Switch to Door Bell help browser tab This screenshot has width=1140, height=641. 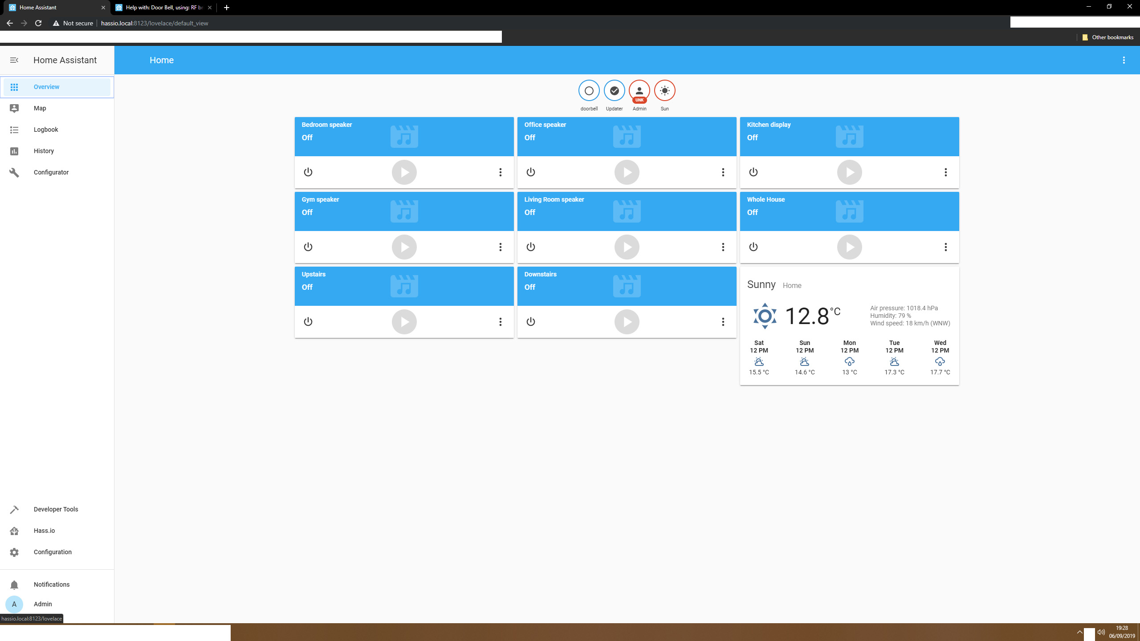[x=163, y=8]
